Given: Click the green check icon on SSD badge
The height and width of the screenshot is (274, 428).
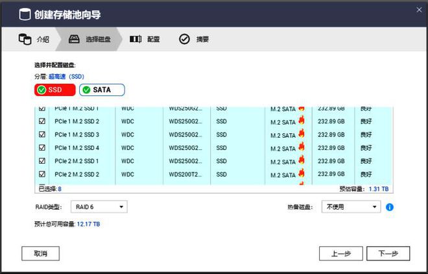Looking at the screenshot, I should pyautogui.click(x=42, y=90).
